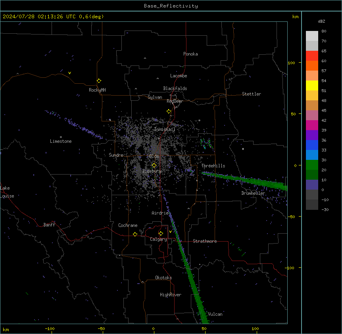The width and height of the screenshot is (342, 334).
Task: Click the white plus marker north of Drumheller
Action: [x=243, y=149]
